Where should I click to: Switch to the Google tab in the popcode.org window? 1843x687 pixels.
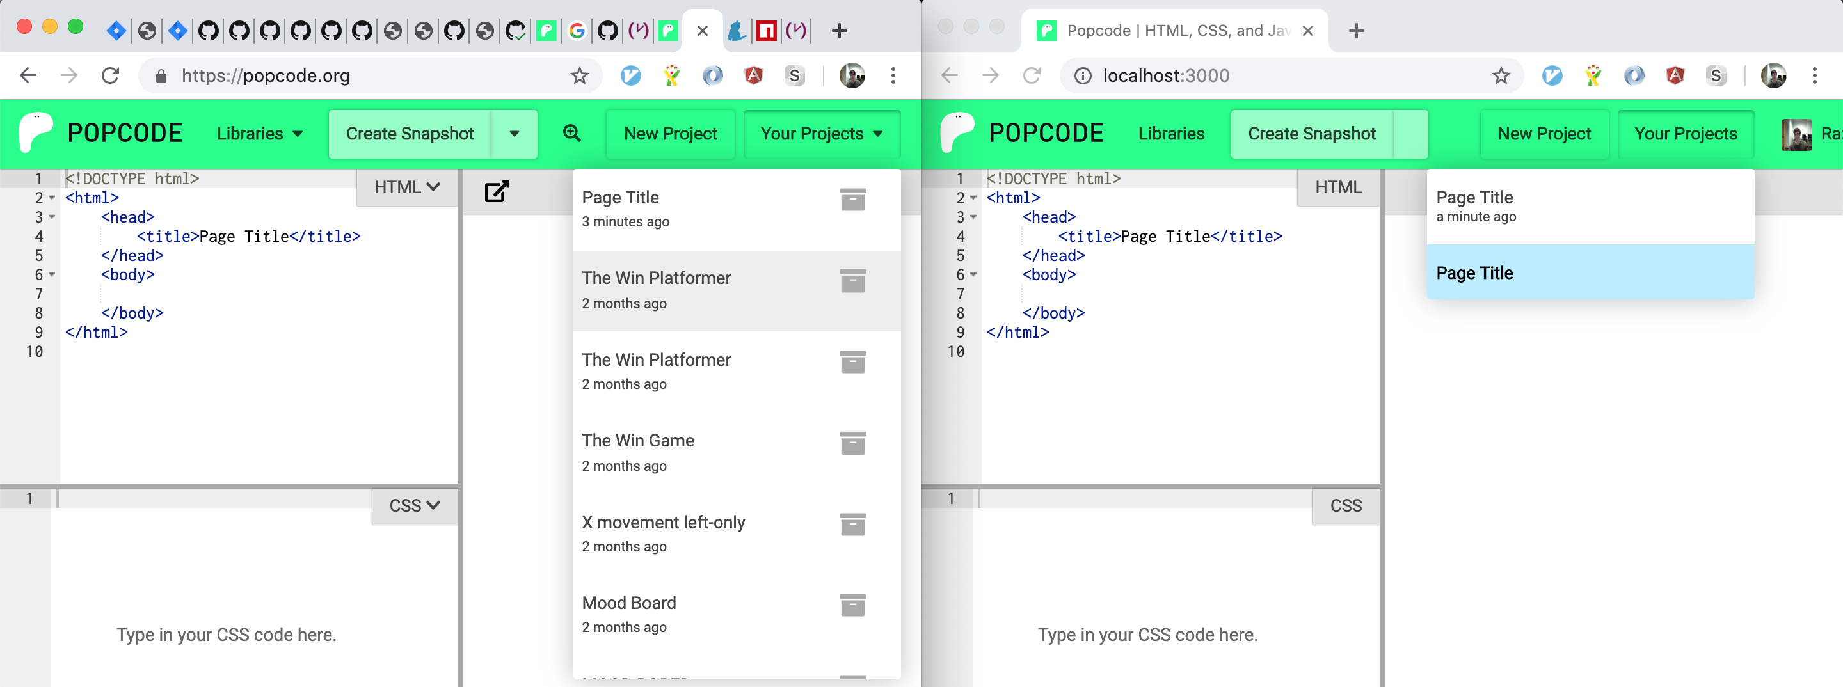pos(577,31)
